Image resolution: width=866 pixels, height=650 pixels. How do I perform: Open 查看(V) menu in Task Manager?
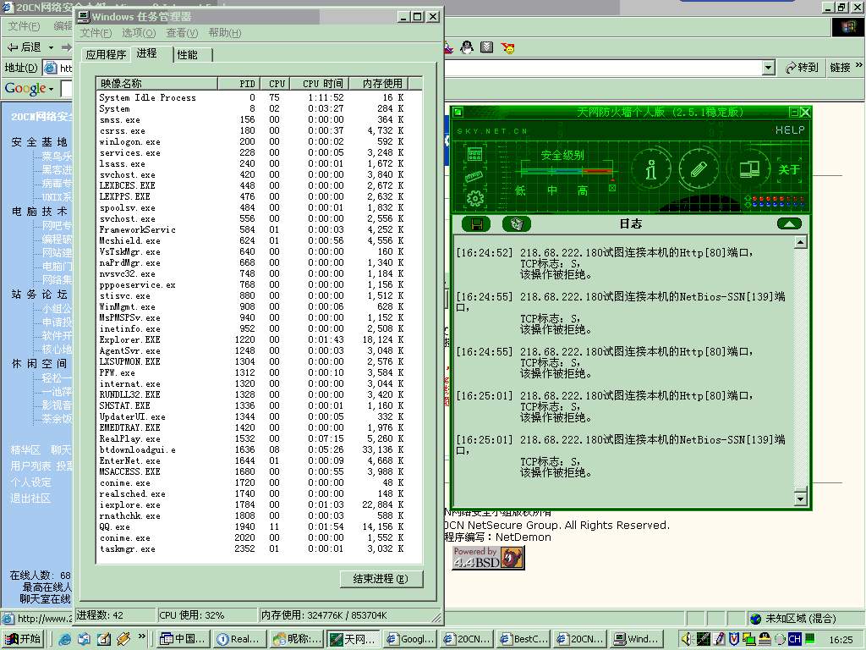(x=182, y=33)
